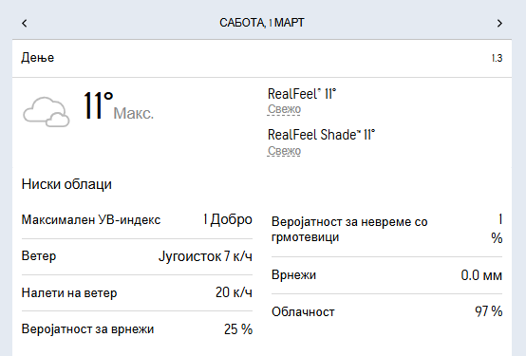
Task: Select the Налети на ветер row
Action: (137, 293)
